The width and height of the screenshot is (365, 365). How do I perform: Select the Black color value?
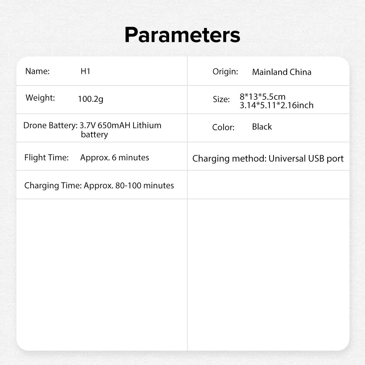(262, 127)
